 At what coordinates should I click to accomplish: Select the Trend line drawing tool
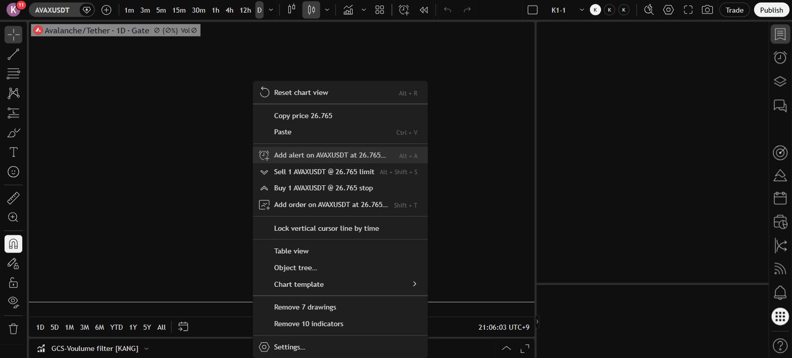point(14,54)
